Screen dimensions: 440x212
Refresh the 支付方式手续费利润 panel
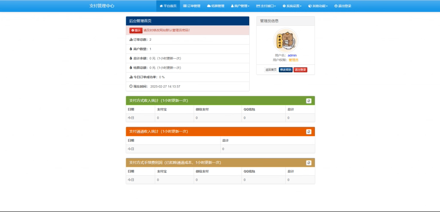pos(309,163)
